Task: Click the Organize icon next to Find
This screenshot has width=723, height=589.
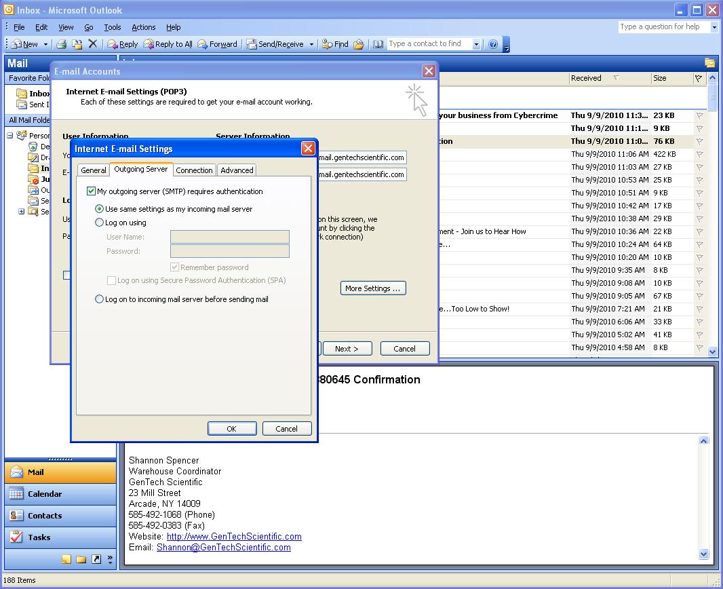Action: 359,44
